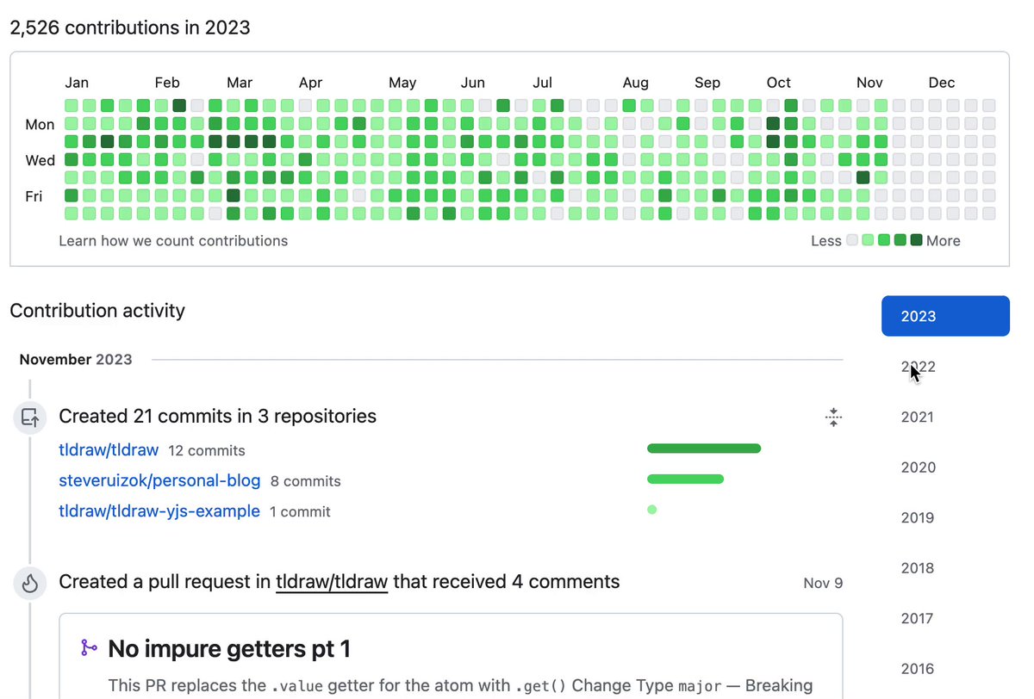This screenshot has height=699, width=1034.
Task: Click 'Learn how we count contributions' link
Action: (173, 241)
